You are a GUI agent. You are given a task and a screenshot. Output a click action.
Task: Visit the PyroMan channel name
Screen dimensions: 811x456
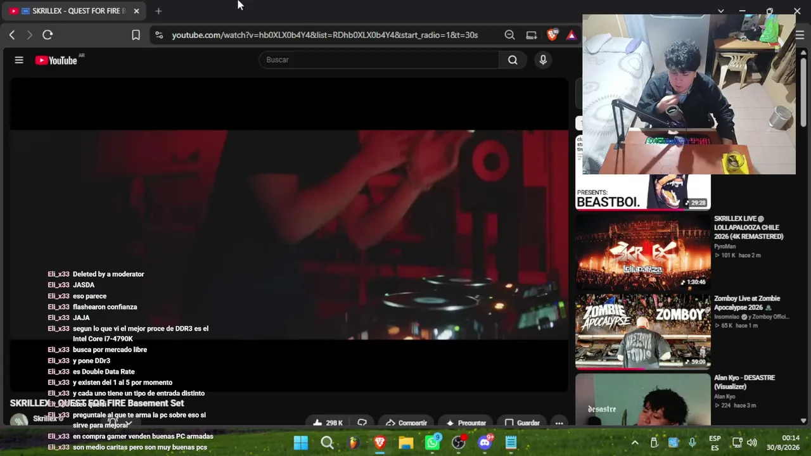(x=725, y=246)
